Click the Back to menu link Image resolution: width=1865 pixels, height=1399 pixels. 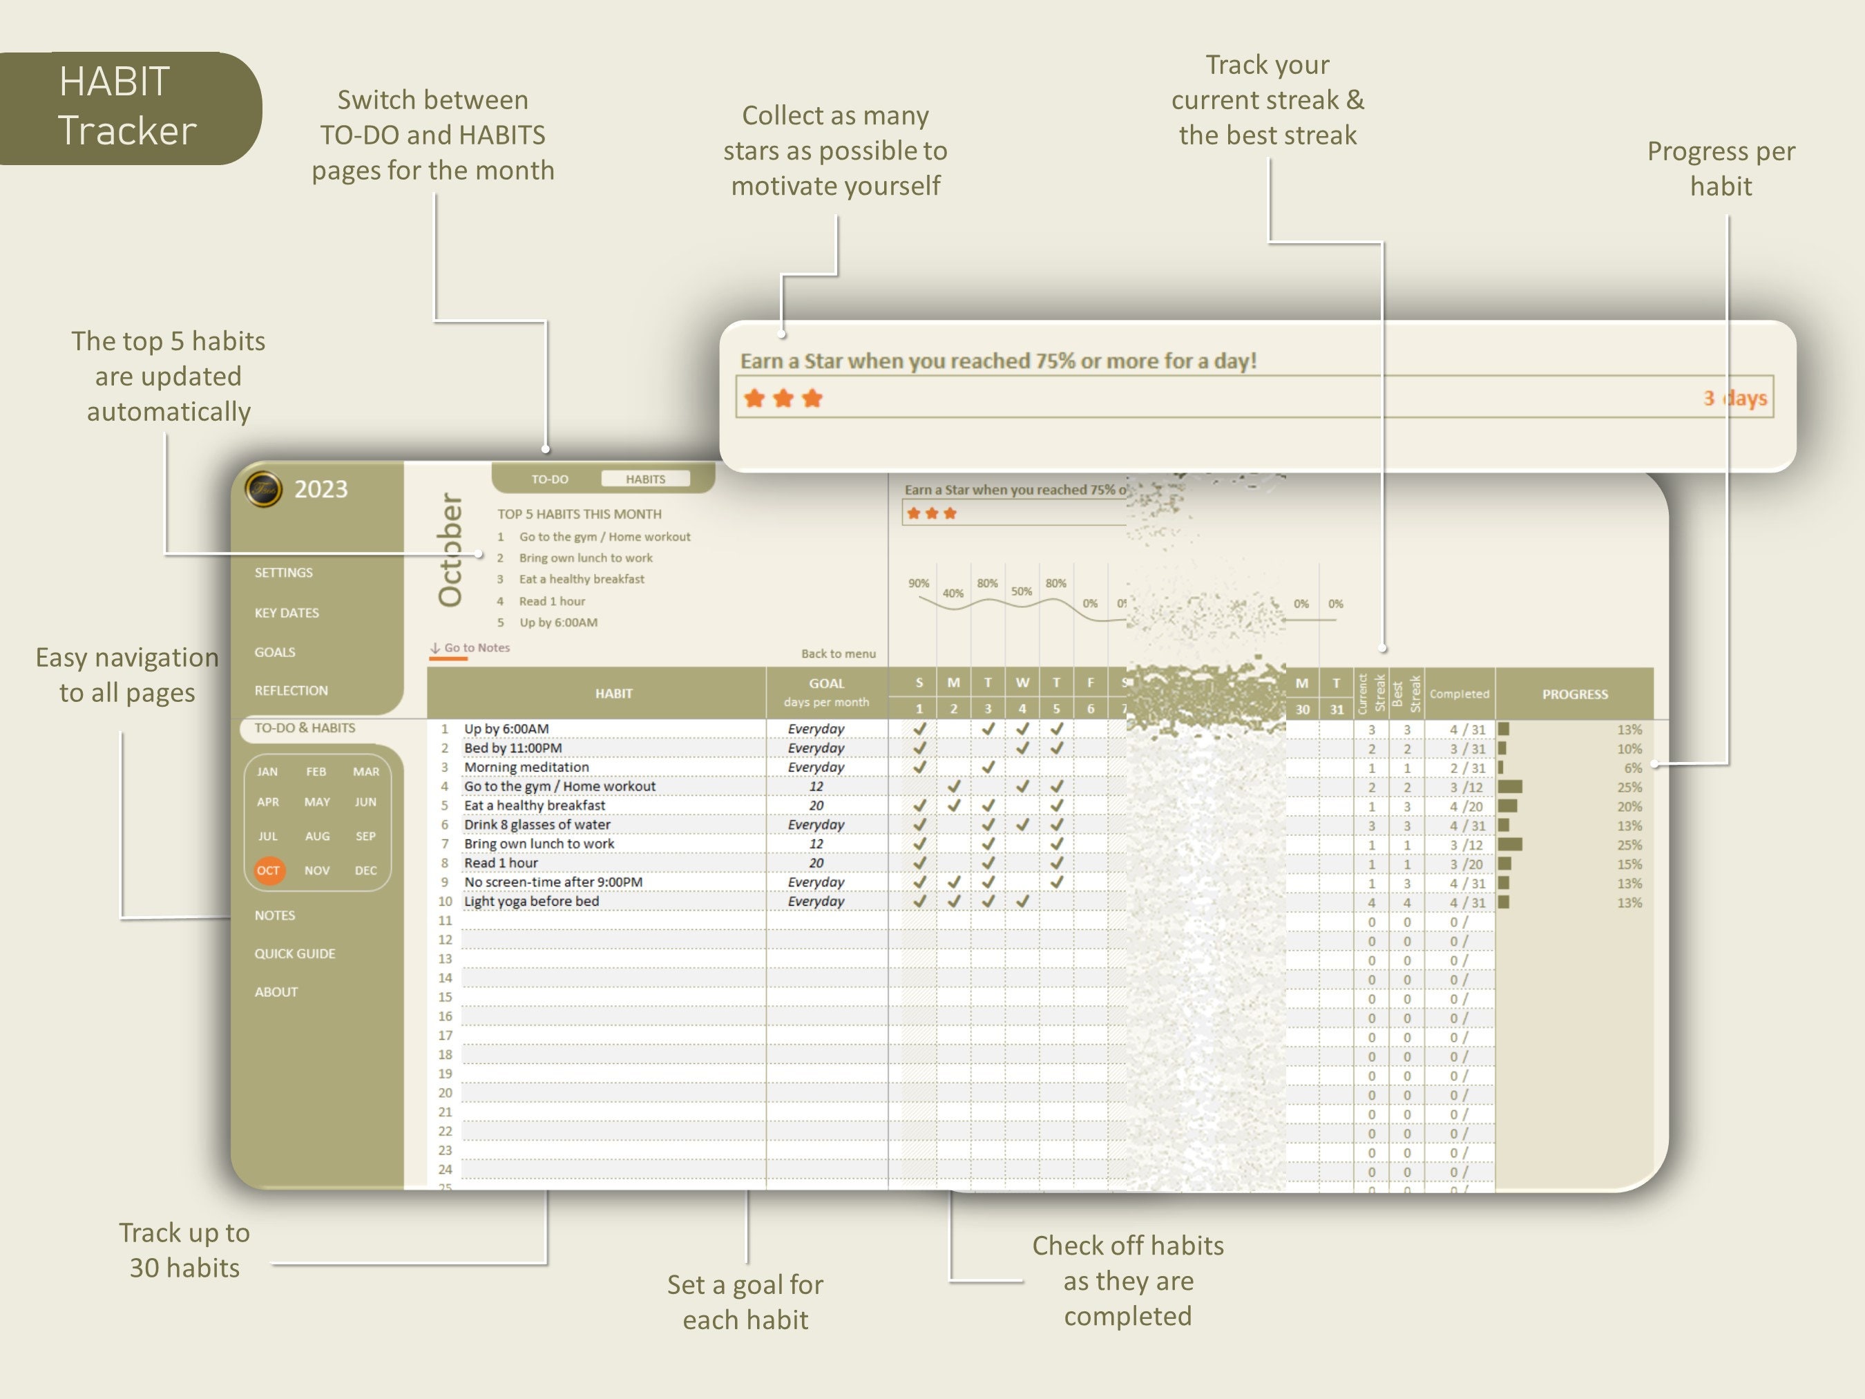[x=839, y=653]
